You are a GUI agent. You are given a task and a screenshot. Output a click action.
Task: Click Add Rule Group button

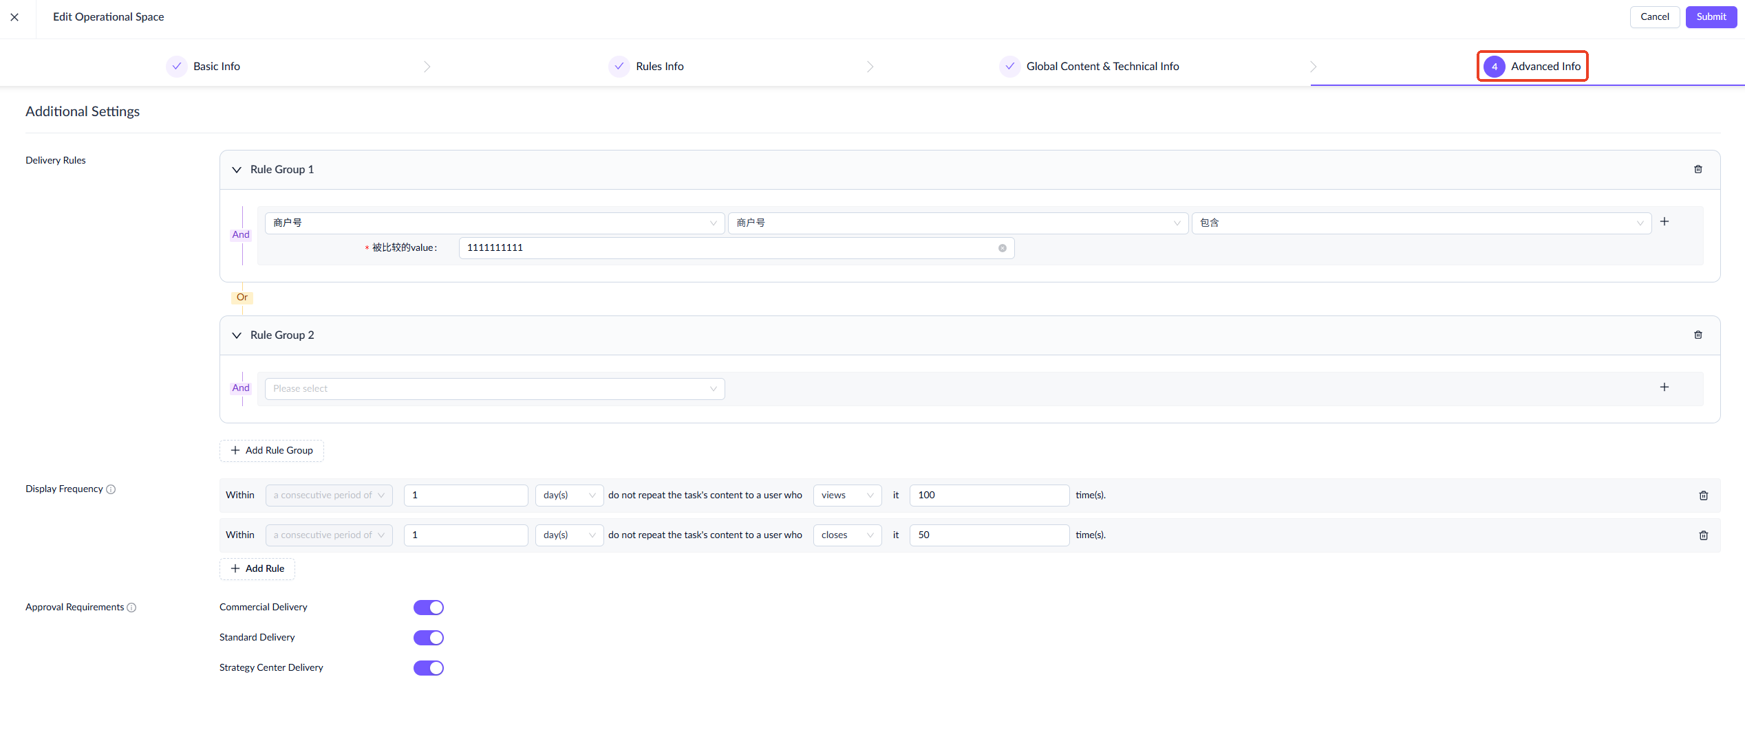pyautogui.click(x=272, y=451)
